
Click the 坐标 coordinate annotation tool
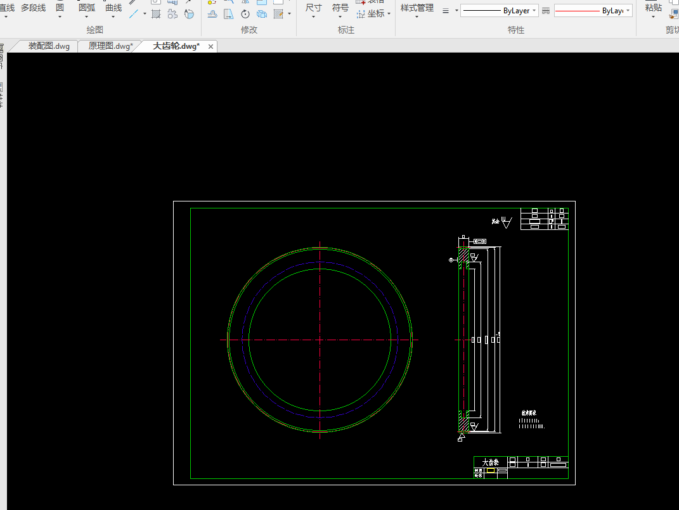(x=375, y=13)
